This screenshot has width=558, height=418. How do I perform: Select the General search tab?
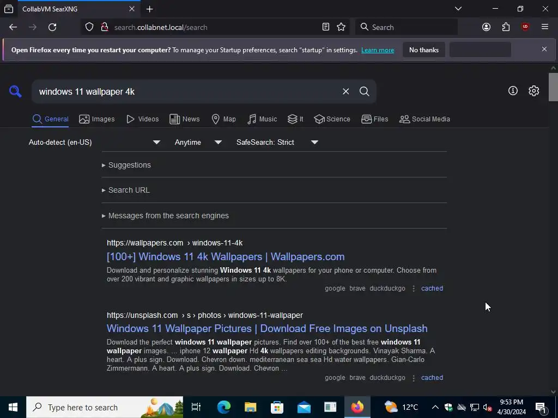point(50,119)
